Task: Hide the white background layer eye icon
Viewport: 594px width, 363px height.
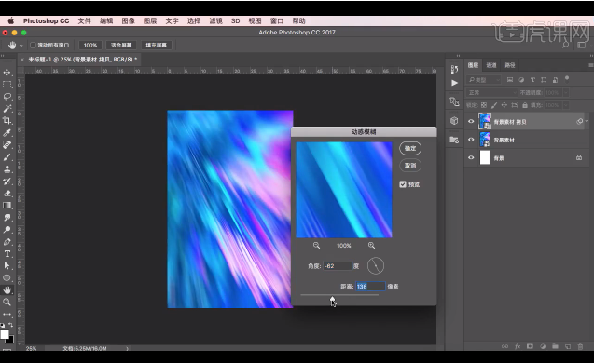Action: pos(471,157)
